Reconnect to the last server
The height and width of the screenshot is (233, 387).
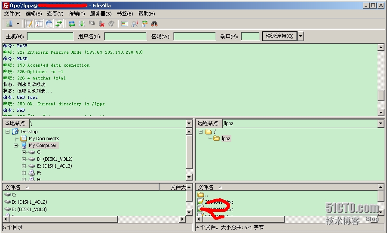pyautogui.click(x=111, y=24)
